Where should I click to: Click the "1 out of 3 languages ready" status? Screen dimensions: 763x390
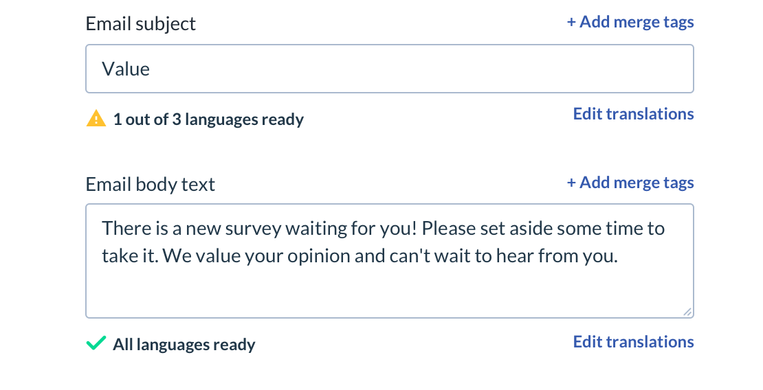208,119
